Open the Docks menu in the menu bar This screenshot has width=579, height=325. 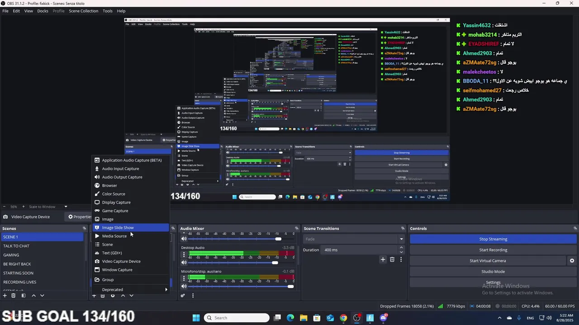(x=43, y=11)
